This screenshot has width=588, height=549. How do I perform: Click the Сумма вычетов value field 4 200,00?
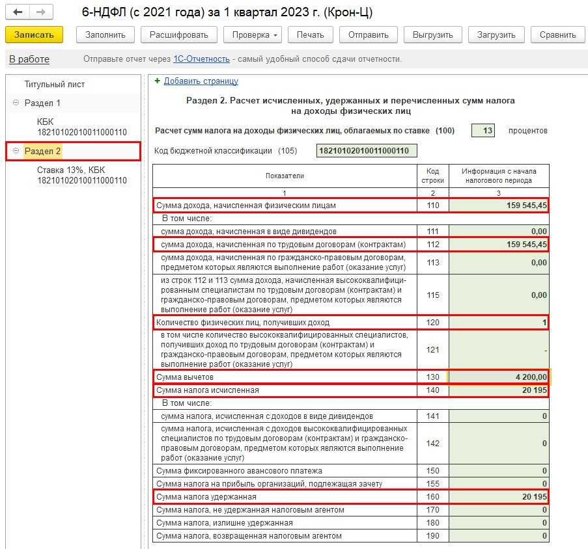point(499,377)
